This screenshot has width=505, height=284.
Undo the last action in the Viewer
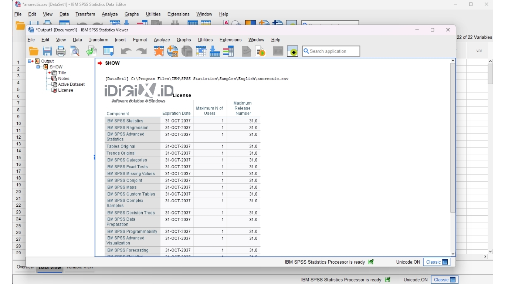pyautogui.click(x=126, y=52)
